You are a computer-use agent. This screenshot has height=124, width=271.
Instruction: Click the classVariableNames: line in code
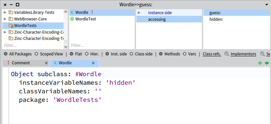60,91
